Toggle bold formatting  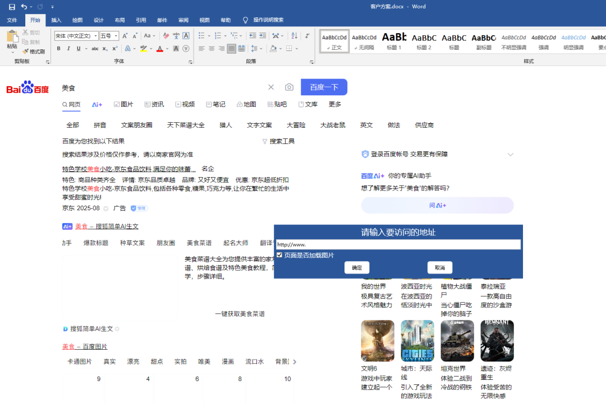59,49
